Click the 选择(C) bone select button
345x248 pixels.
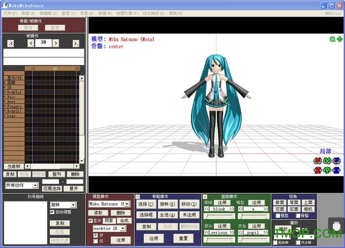point(146,204)
